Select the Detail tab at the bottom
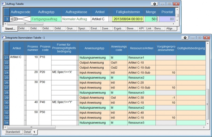This screenshot has height=137, width=212. (x=28, y=132)
